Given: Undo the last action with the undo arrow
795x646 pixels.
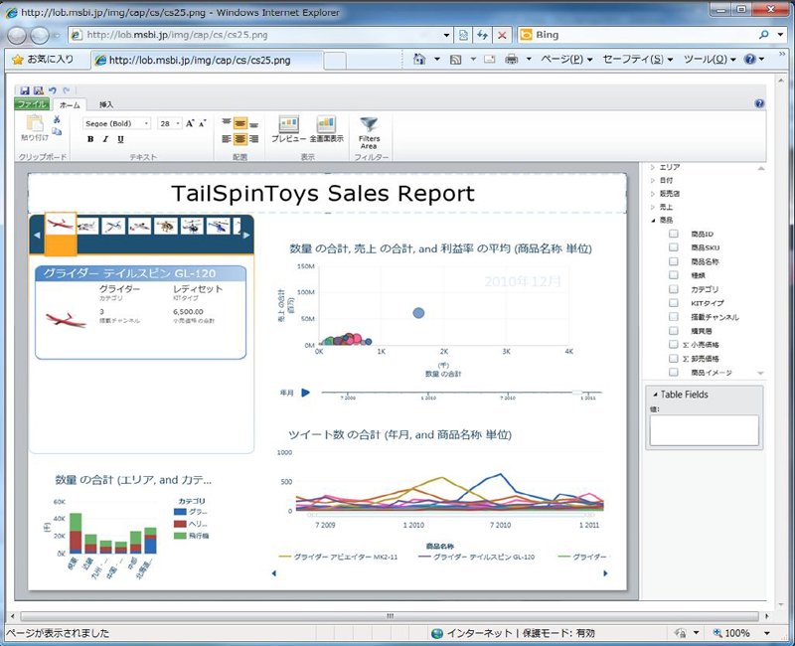Looking at the screenshot, I should [53, 90].
